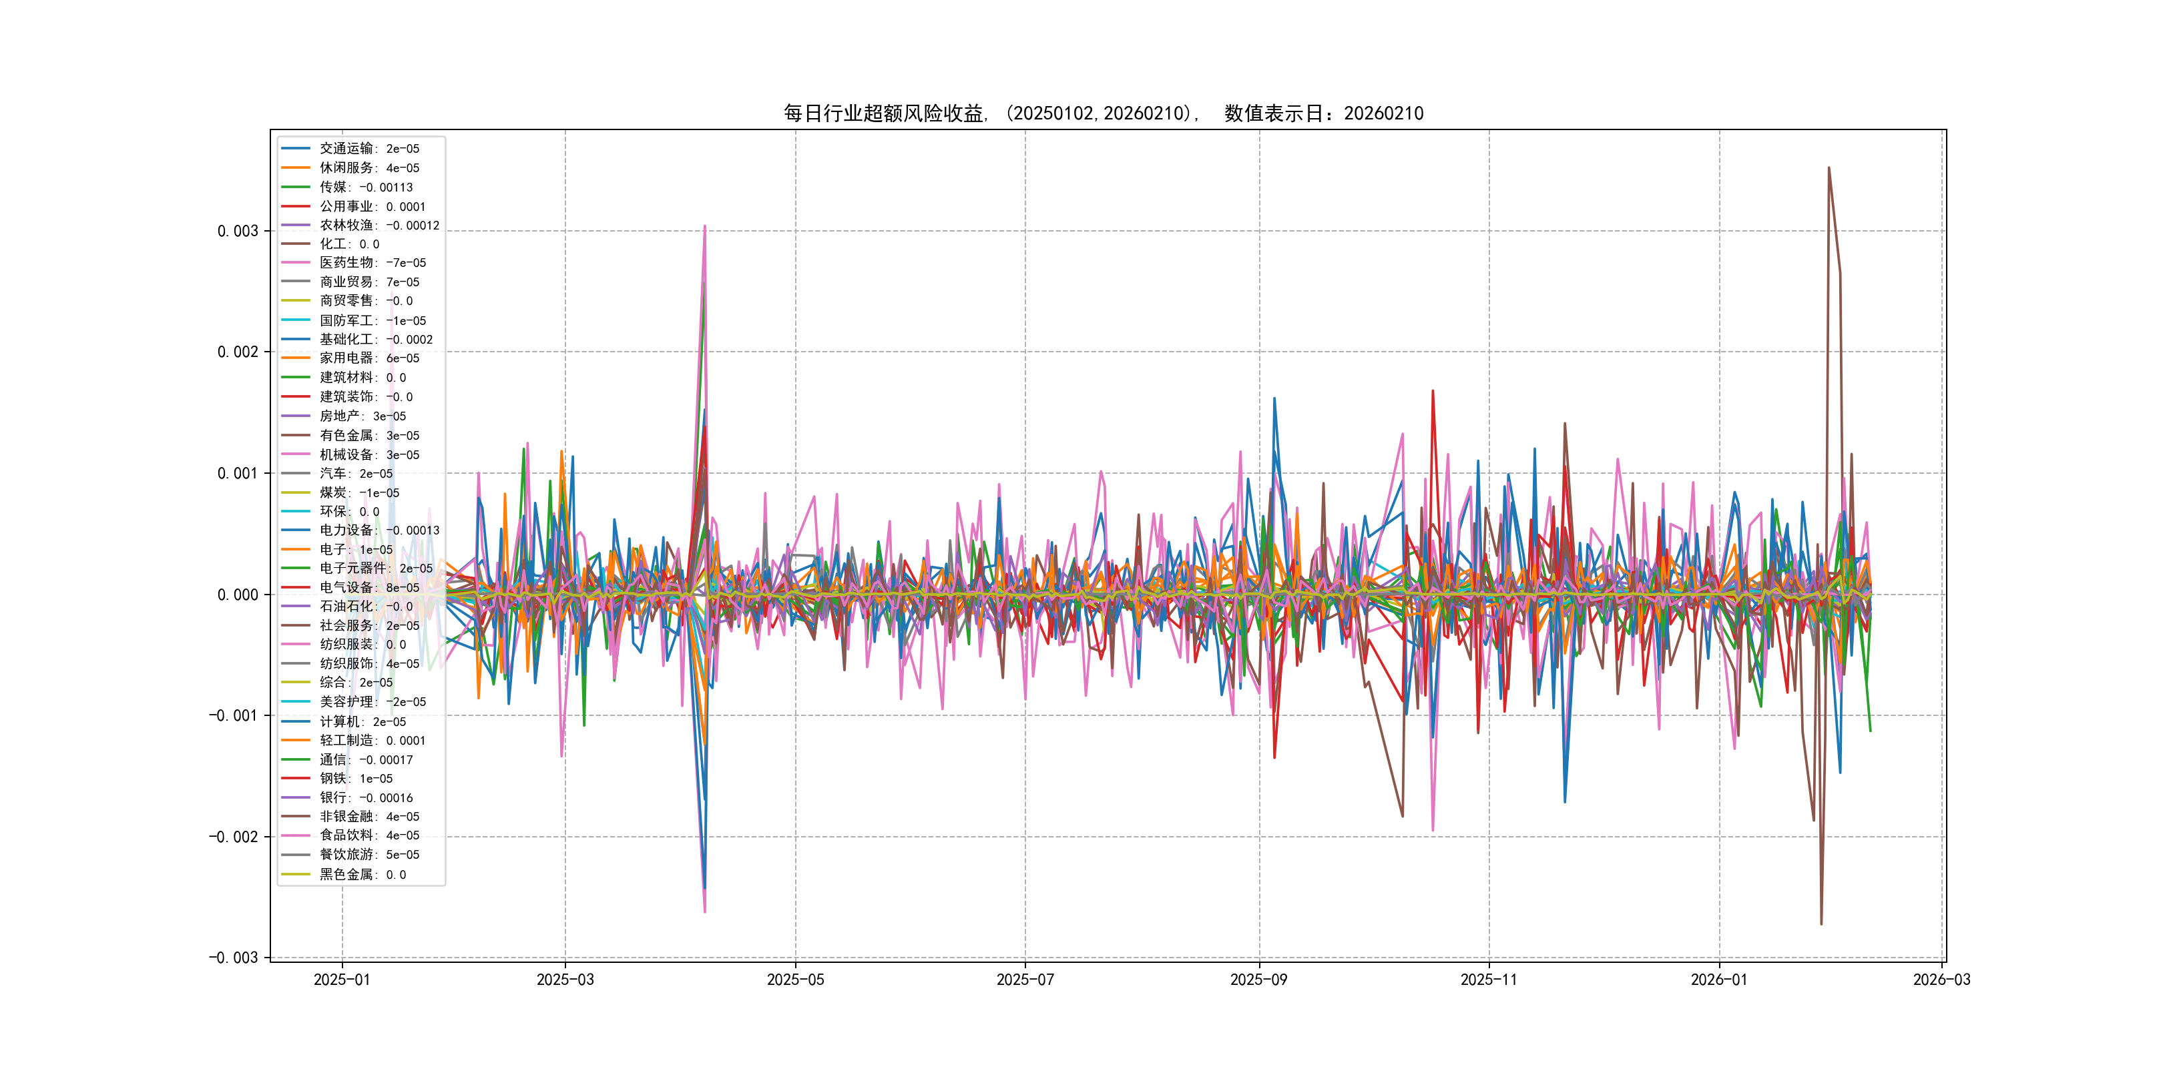Click the 农林牧渔 legend color line
This screenshot has width=2163, height=1081.
click(x=296, y=225)
